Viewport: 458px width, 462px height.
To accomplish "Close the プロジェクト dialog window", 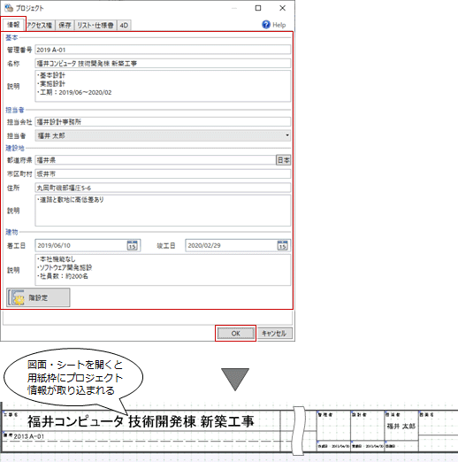I will [x=282, y=8].
